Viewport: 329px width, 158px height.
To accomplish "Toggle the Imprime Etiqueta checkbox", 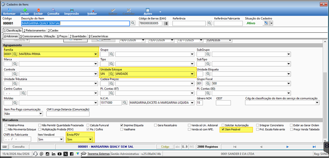I will point(122,125).
